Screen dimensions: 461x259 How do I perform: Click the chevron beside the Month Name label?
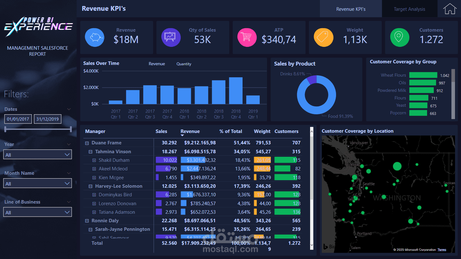point(69,173)
